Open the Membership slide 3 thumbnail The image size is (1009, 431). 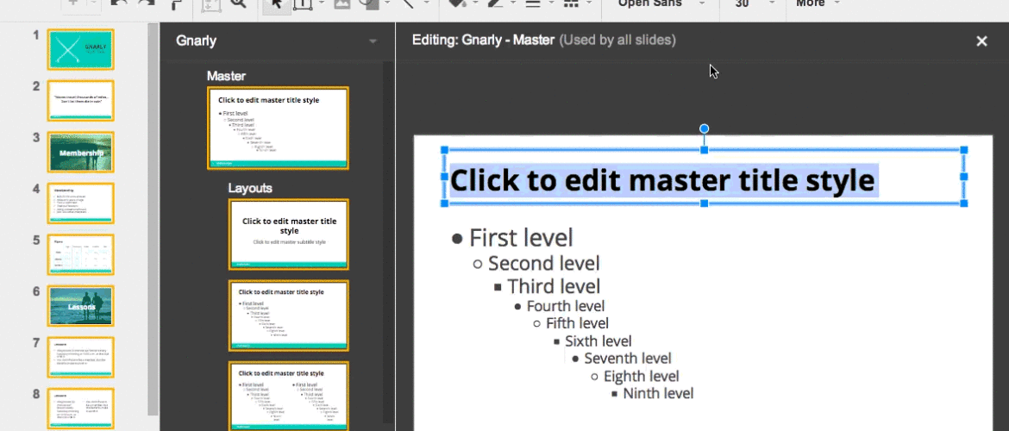point(81,153)
